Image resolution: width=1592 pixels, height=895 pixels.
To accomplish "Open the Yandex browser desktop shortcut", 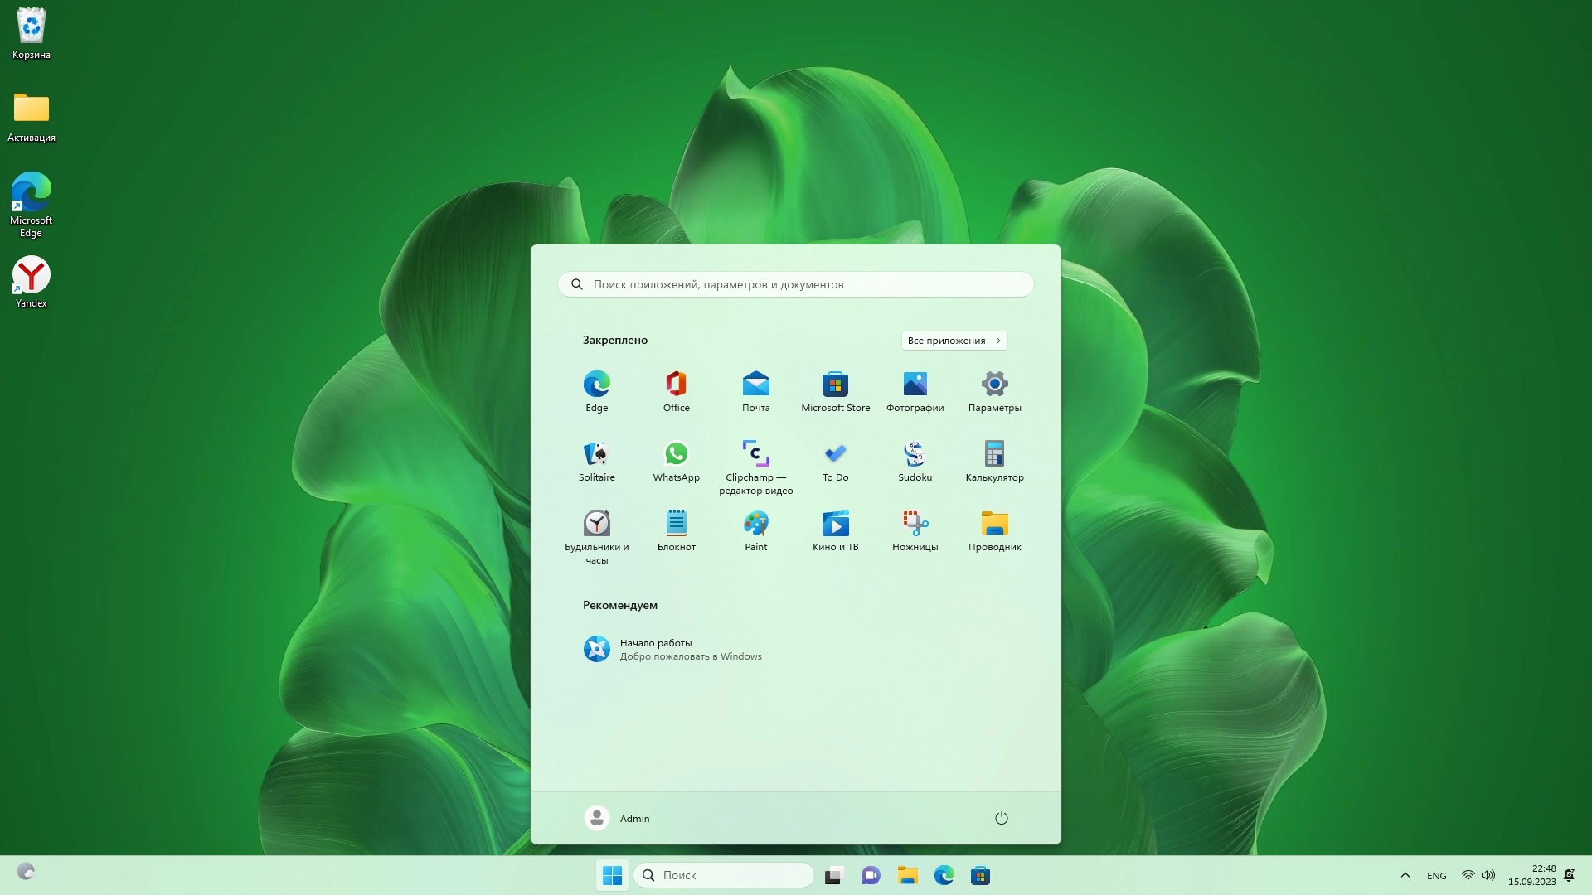I will point(31,282).
